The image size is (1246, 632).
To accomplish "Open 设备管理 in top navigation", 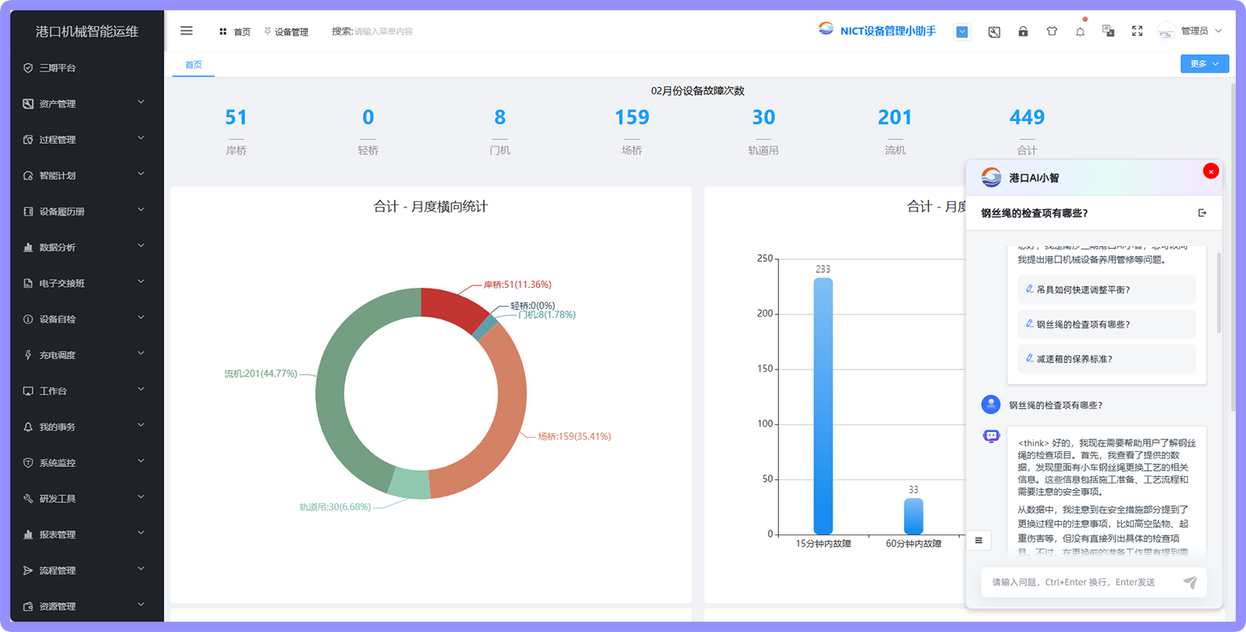I will click(x=286, y=31).
